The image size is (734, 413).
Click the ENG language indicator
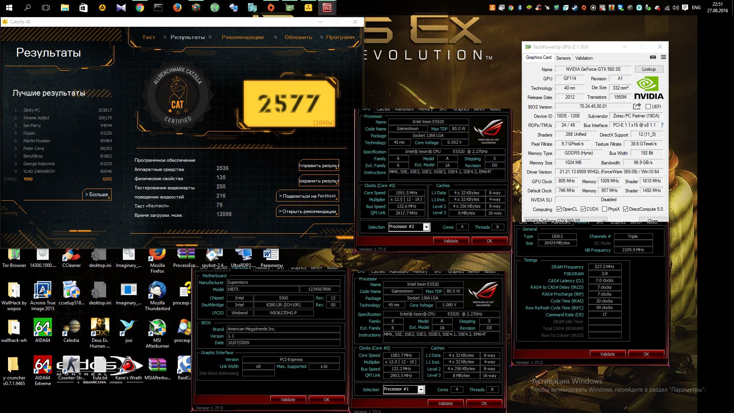point(696,7)
